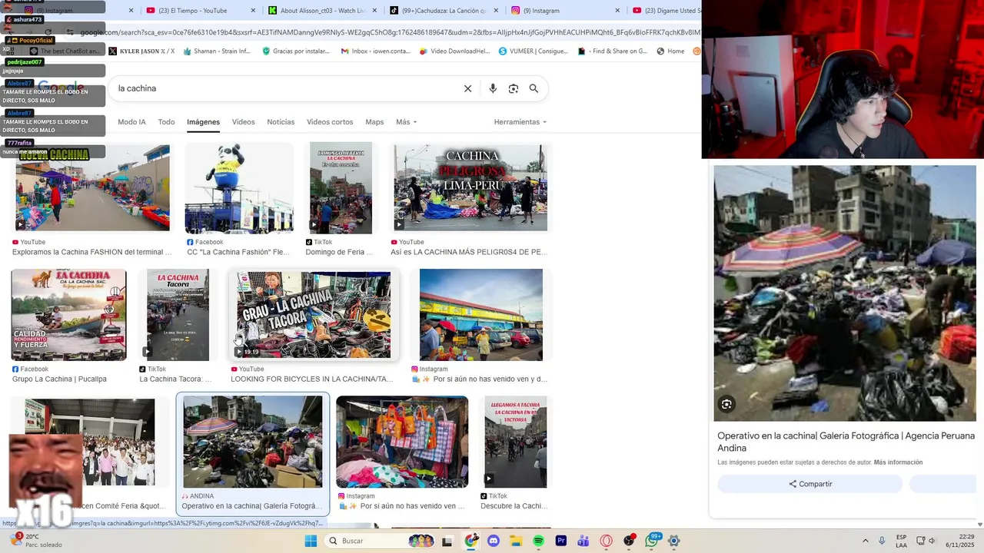Open the Video DownloadHelper bookmark
This screenshot has height=553, width=984.
click(454, 51)
